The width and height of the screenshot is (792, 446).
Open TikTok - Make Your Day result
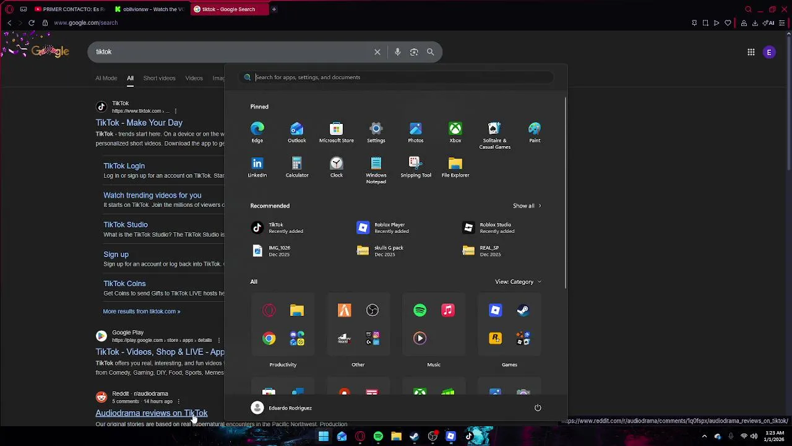point(139,123)
